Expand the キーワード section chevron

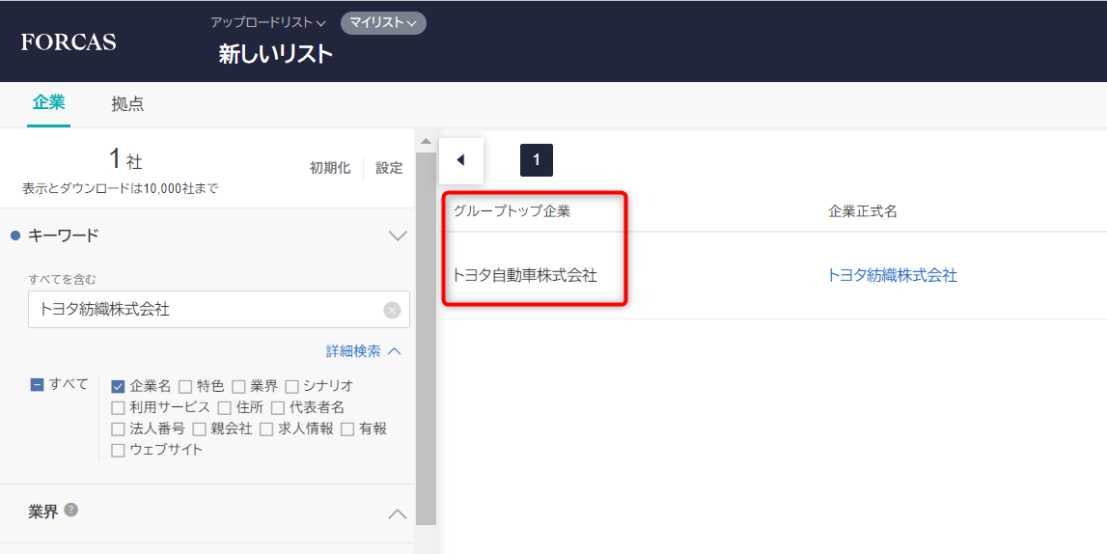(x=397, y=236)
